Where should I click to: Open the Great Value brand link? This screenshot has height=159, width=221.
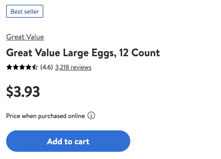[25, 37]
